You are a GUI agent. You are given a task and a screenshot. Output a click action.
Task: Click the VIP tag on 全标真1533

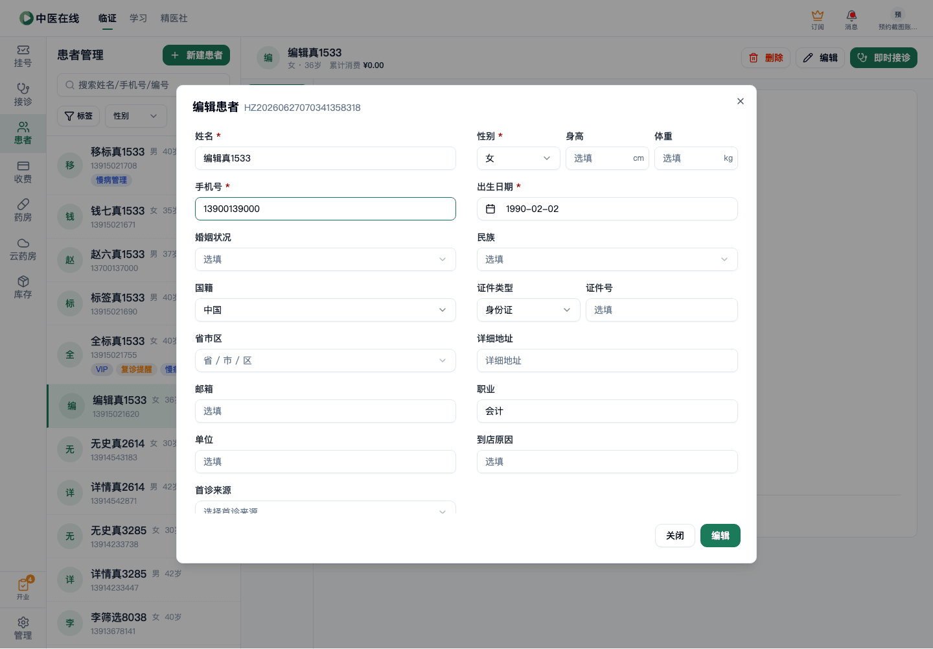[x=102, y=370]
